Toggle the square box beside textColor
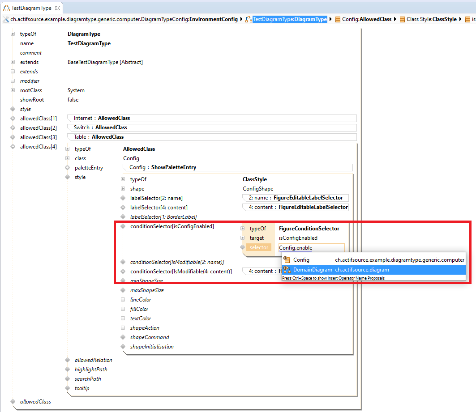The image size is (476, 412). pos(123,319)
